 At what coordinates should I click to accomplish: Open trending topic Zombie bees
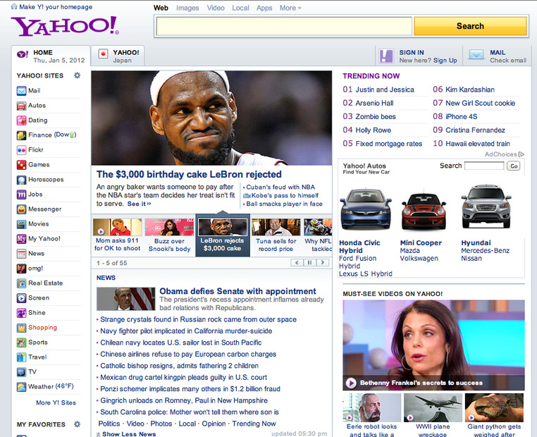(376, 117)
